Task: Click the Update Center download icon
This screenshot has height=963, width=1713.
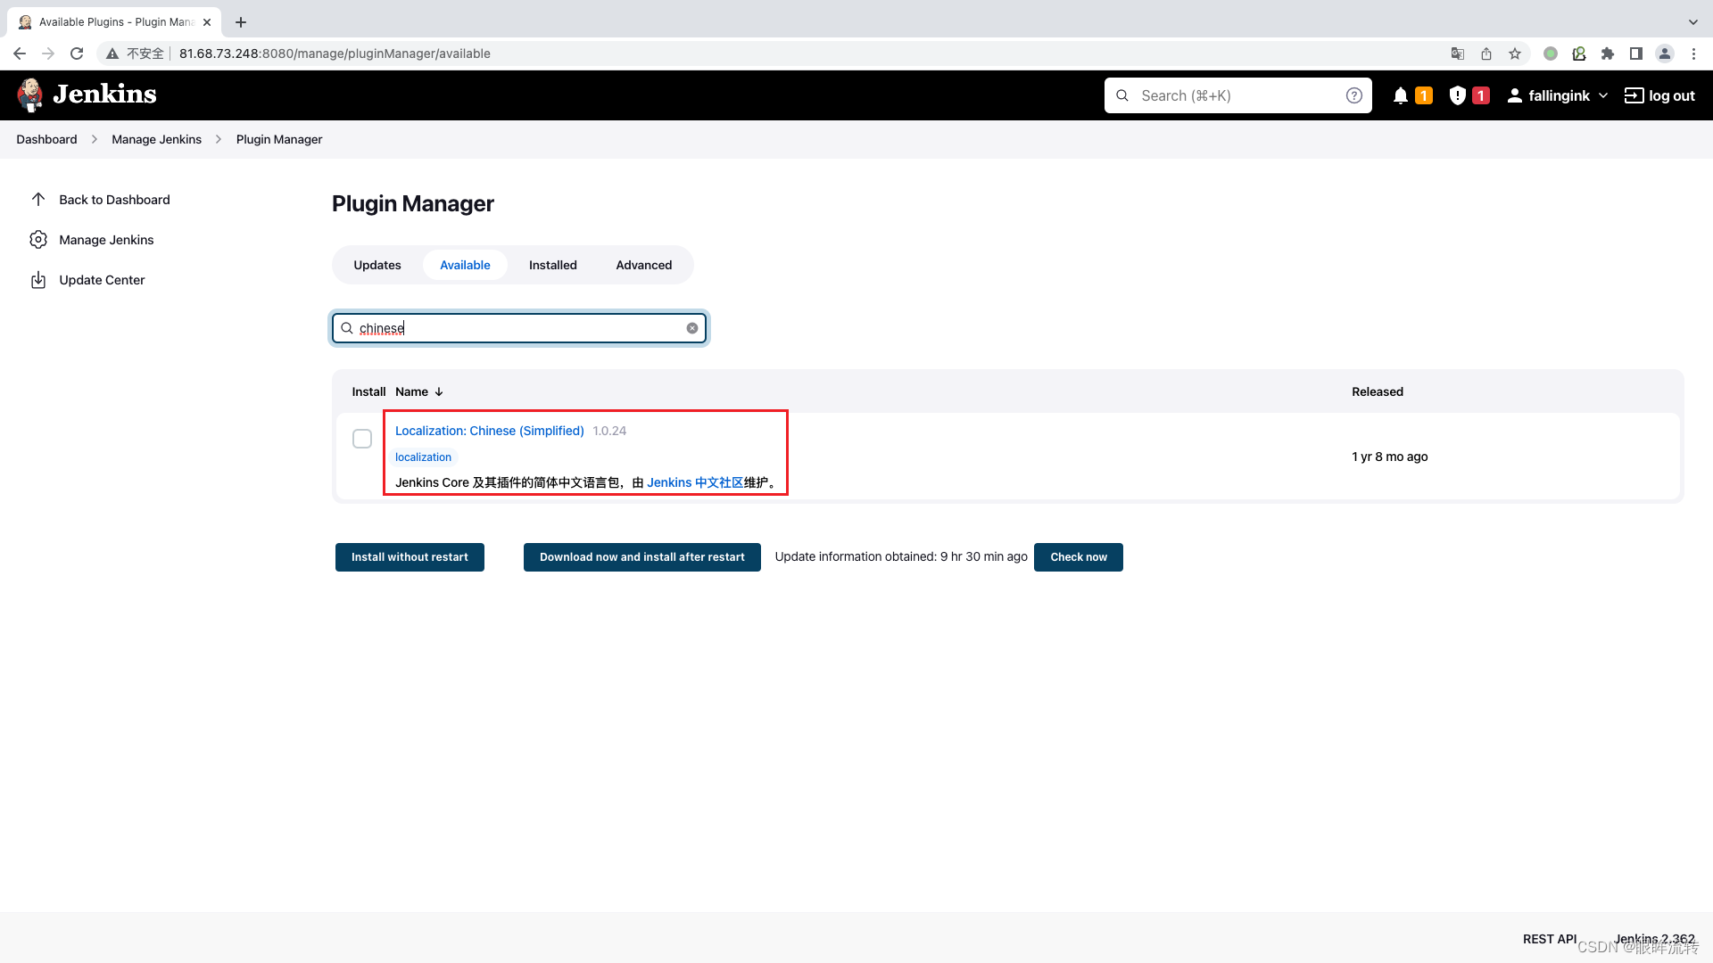Action: pyautogui.click(x=38, y=280)
